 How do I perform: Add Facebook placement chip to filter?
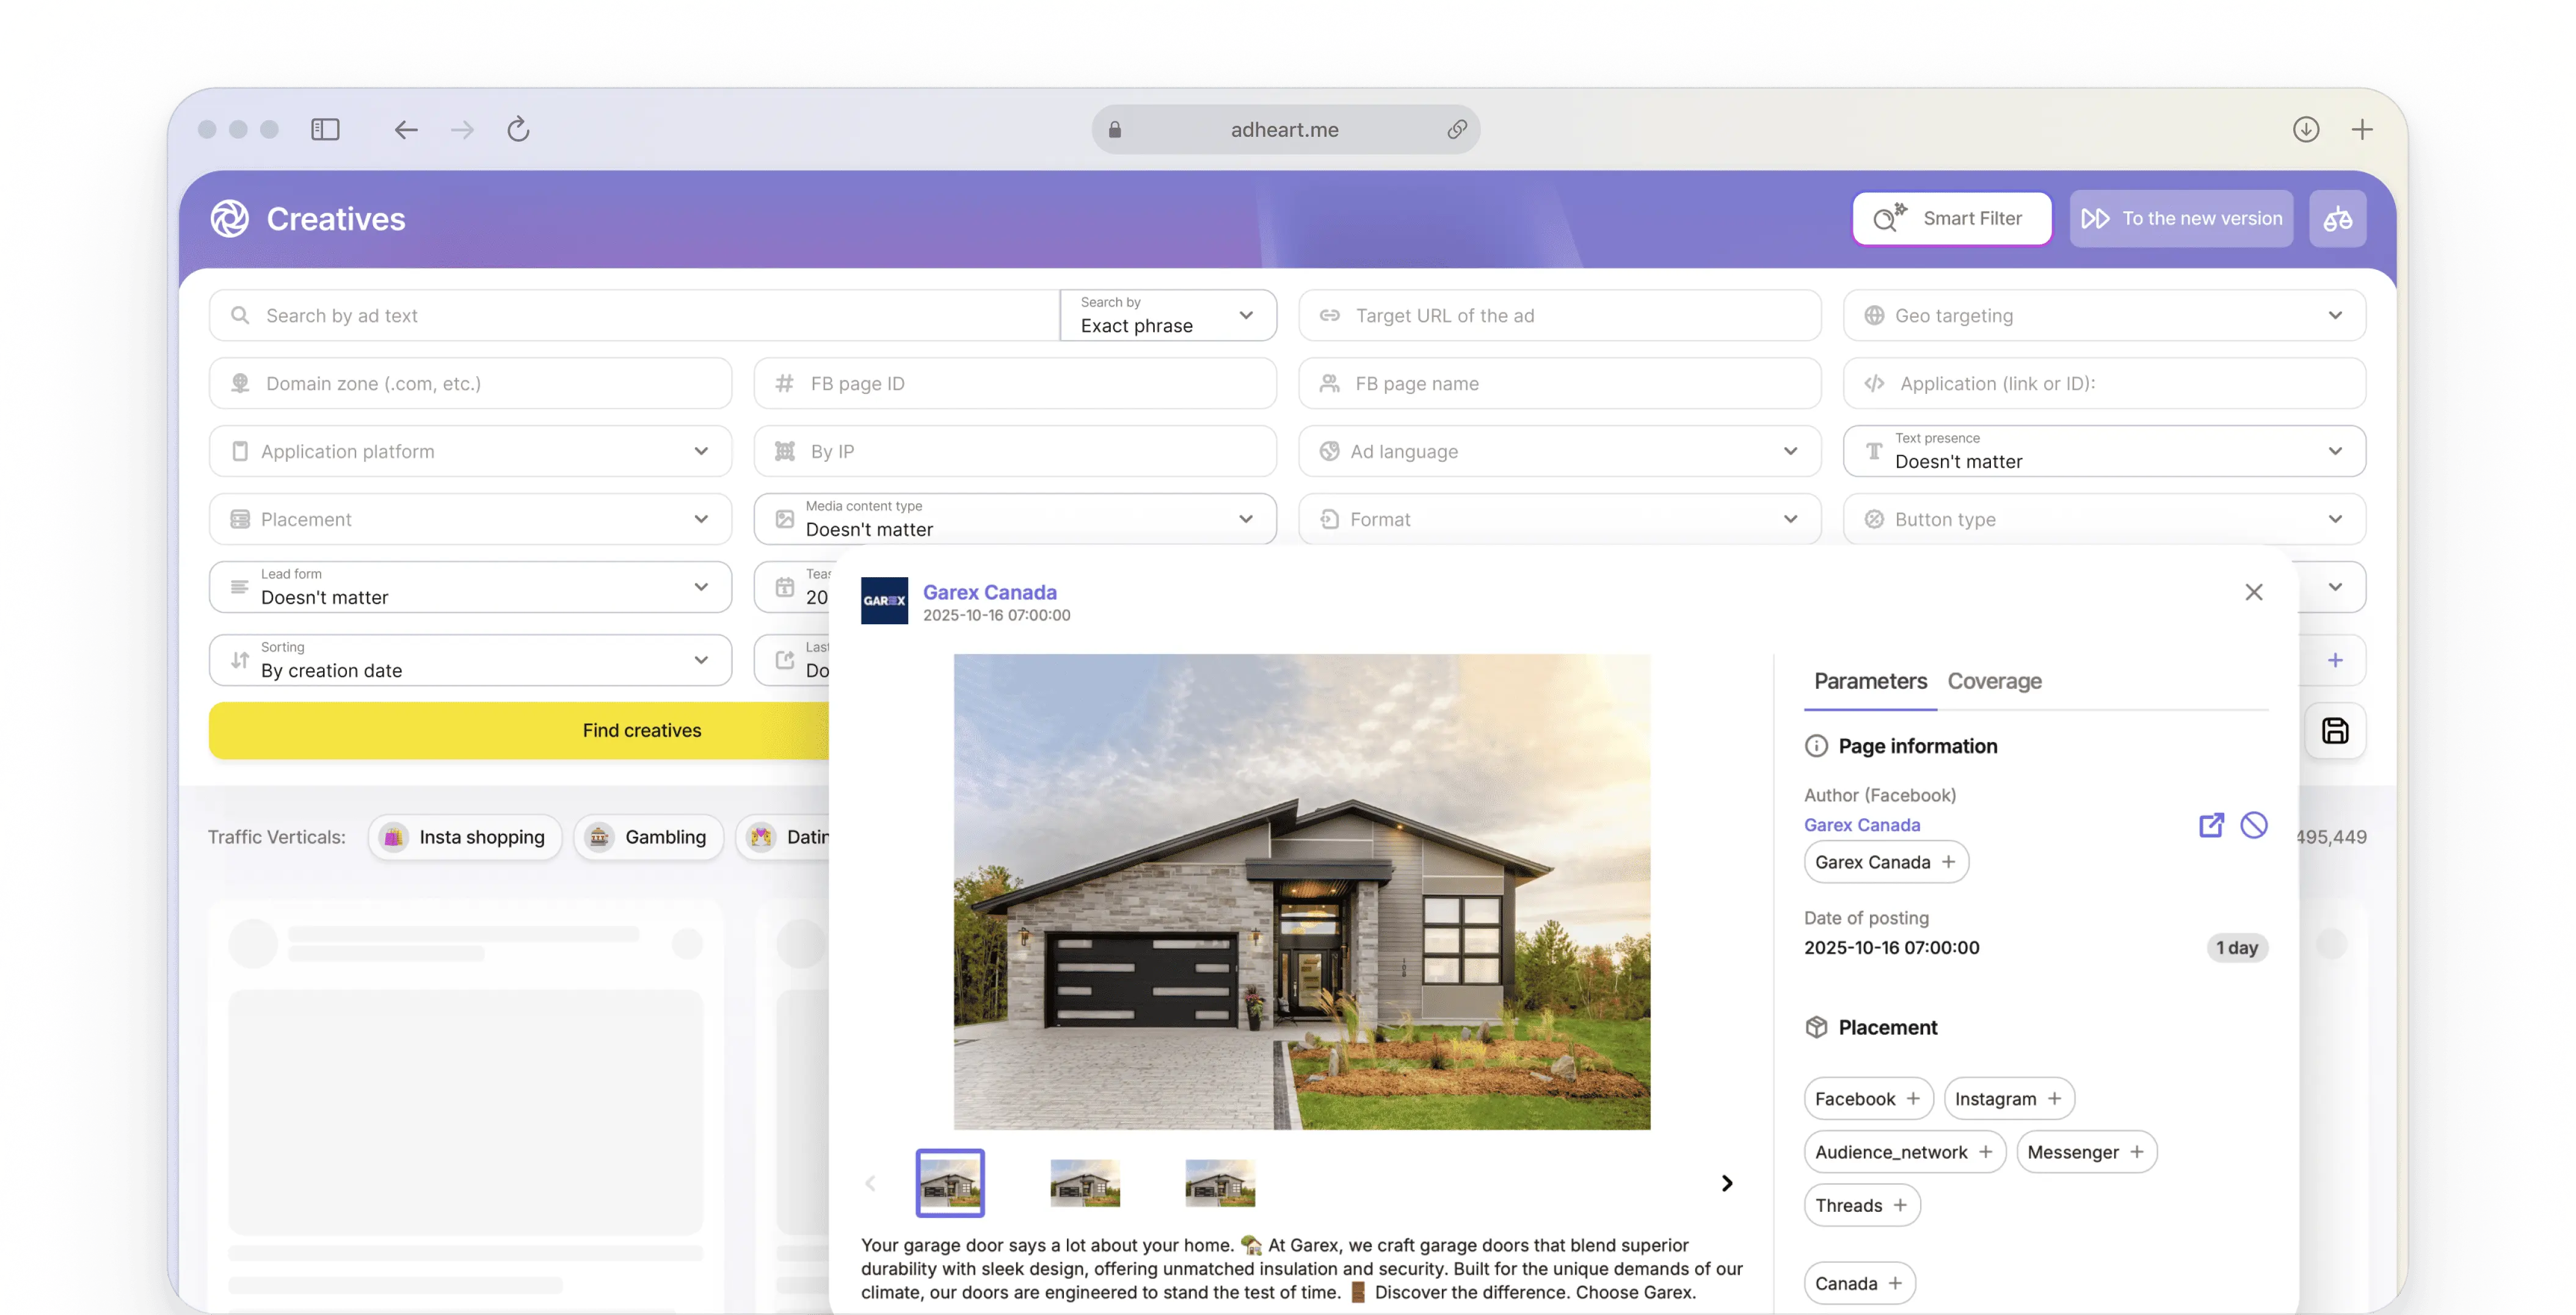point(1912,1098)
